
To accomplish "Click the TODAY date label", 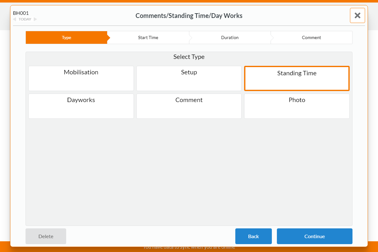I will pyautogui.click(x=25, y=19).
